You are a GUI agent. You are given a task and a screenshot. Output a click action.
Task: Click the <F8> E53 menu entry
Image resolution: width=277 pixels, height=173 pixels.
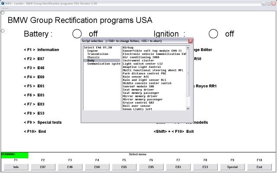(x=34, y=113)
